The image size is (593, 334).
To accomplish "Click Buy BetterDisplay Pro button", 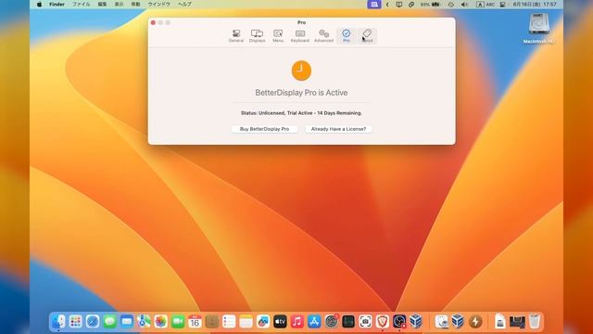I will (264, 129).
